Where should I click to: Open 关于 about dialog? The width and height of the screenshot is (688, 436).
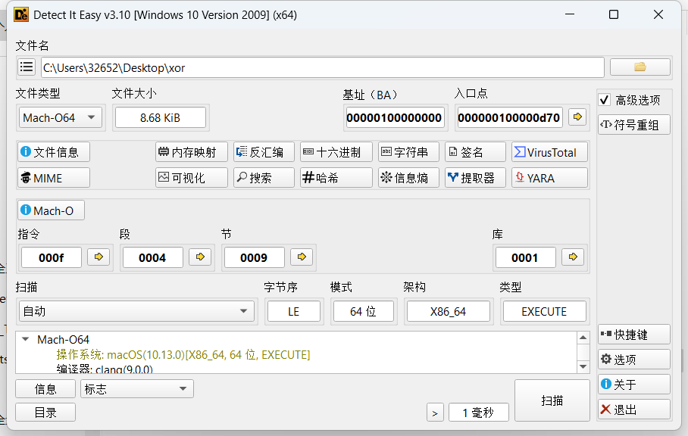633,385
